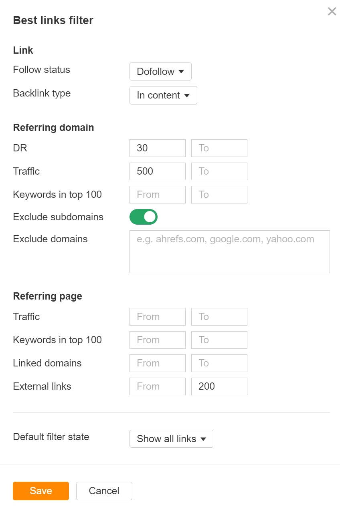Click Referring domain Keywords in top 100 From

tap(158, 195)
